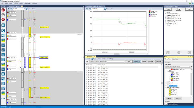Screen dimensions: 194x108
Task: Expand the Notice Channels node in filter tree
Action: pos(166,85)
